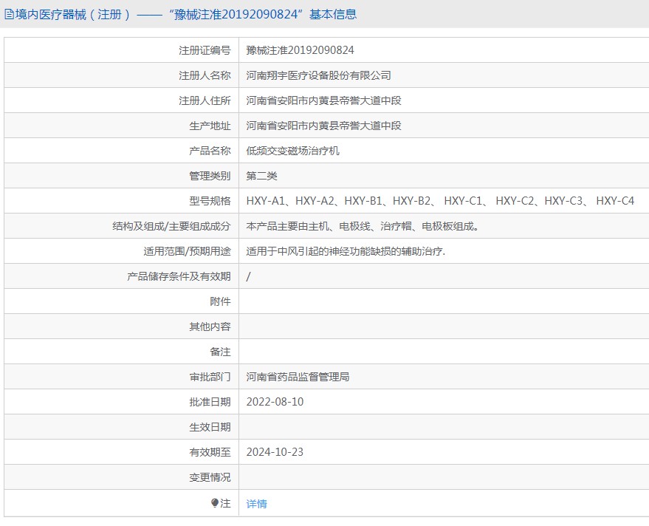Click the approval date 2022-08-10

pos(275,402)
